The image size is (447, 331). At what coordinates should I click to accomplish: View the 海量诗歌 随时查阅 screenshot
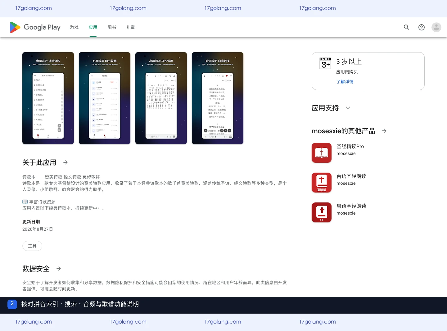coord(48,98)
